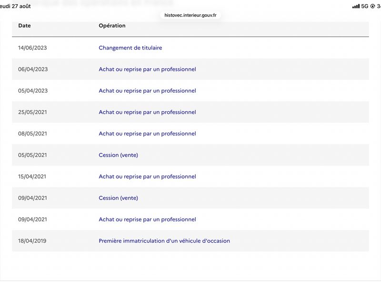
Task: Open the 05/04/2023 Achat ou reprise entry
Action: [147, 91]
